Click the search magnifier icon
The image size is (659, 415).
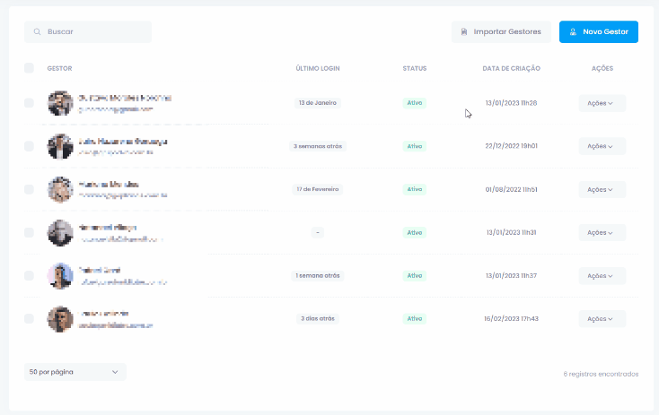[37, 32]
